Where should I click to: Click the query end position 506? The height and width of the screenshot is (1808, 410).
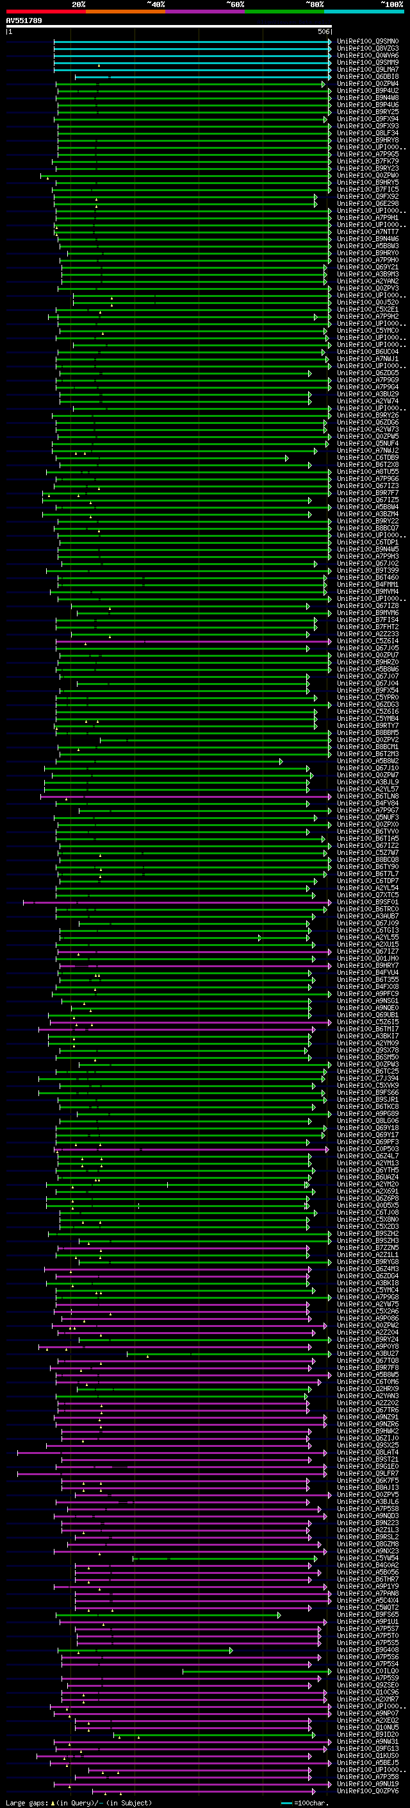click(324, 31)
